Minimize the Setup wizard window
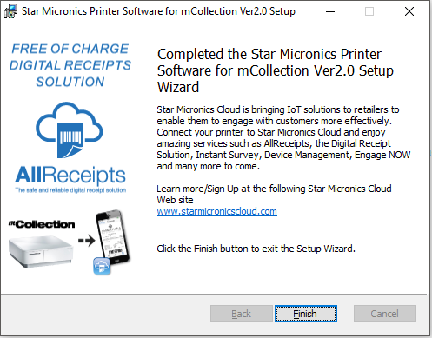The image size is (432, 338). 330,11
